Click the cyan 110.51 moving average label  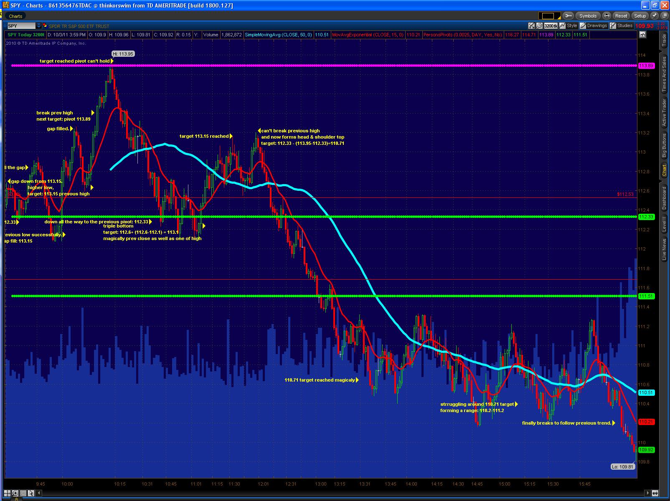646,392
